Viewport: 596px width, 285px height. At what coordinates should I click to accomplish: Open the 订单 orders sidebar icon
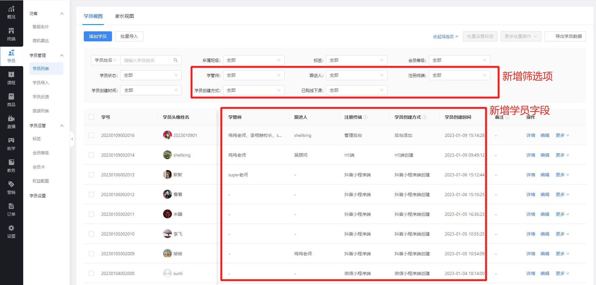point(11,210)
